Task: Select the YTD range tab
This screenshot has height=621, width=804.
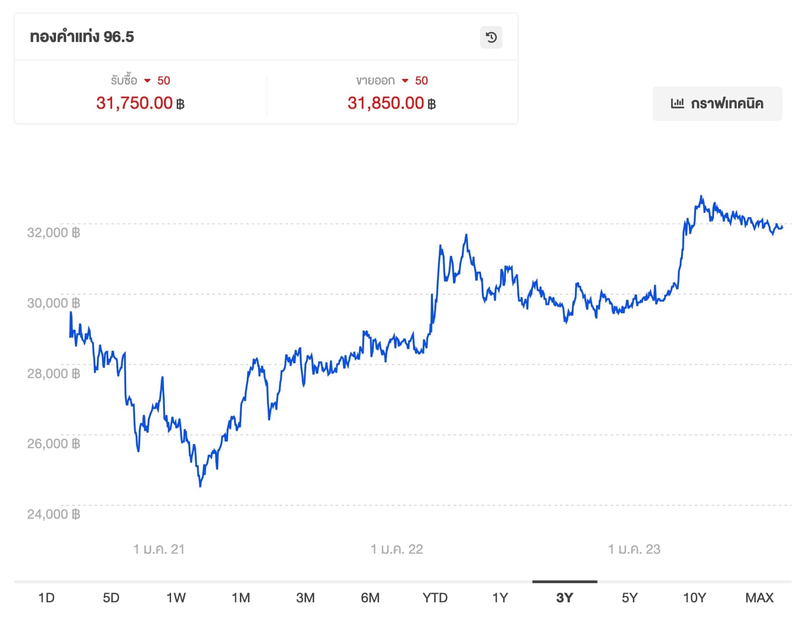Action: (x=435, y=598)
